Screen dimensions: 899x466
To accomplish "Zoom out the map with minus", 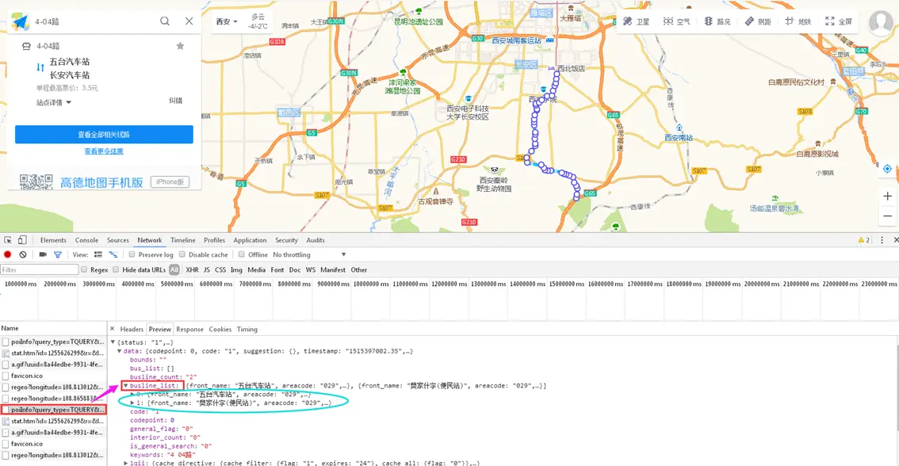I will (x=887, y=216).
